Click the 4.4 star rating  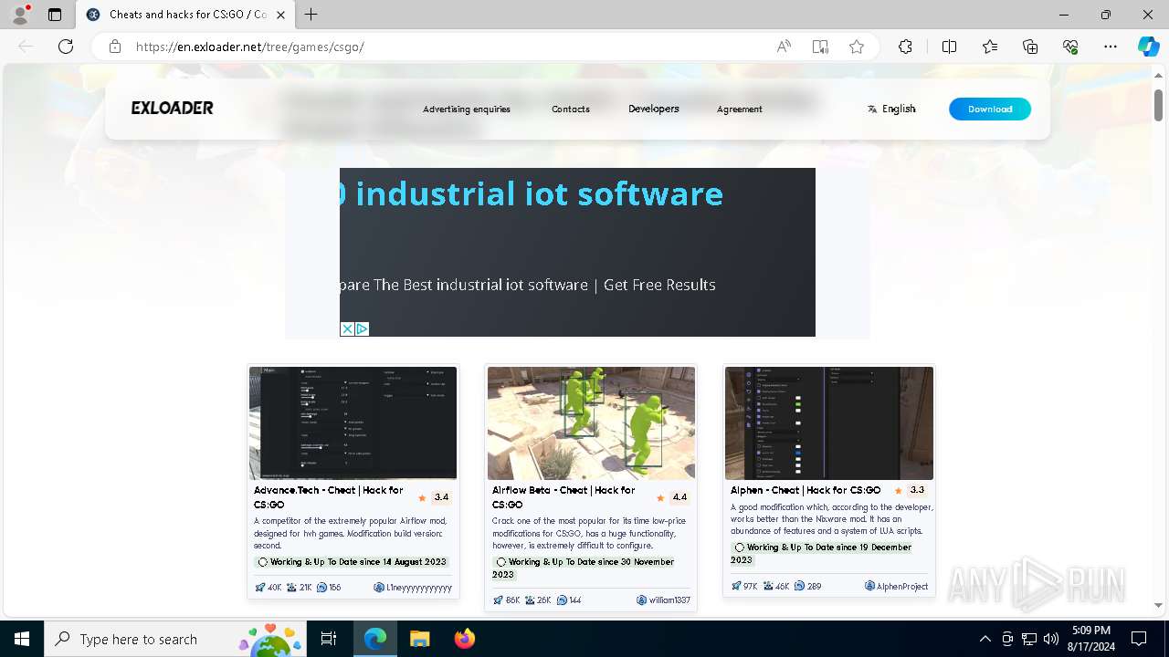(x=672, y=497)
